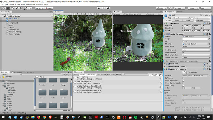The height and width of the screenshot is (120, 213).
Task: Select the Move tool in toolbar
Action: point(8,8)
